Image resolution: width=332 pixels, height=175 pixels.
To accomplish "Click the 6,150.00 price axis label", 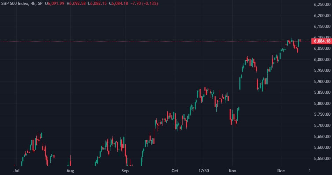I will [323, 26].
